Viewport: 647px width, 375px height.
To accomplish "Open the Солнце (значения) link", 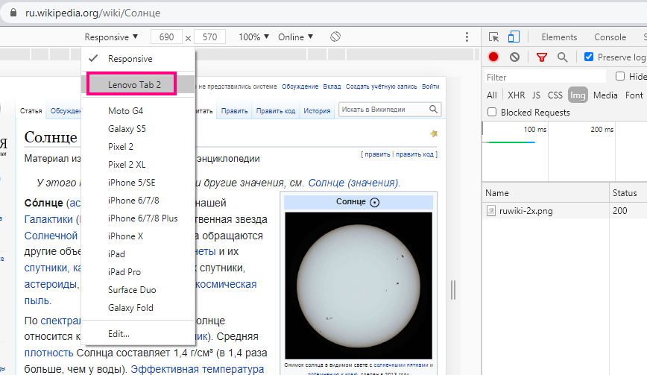I will click(x=353, y=183).
